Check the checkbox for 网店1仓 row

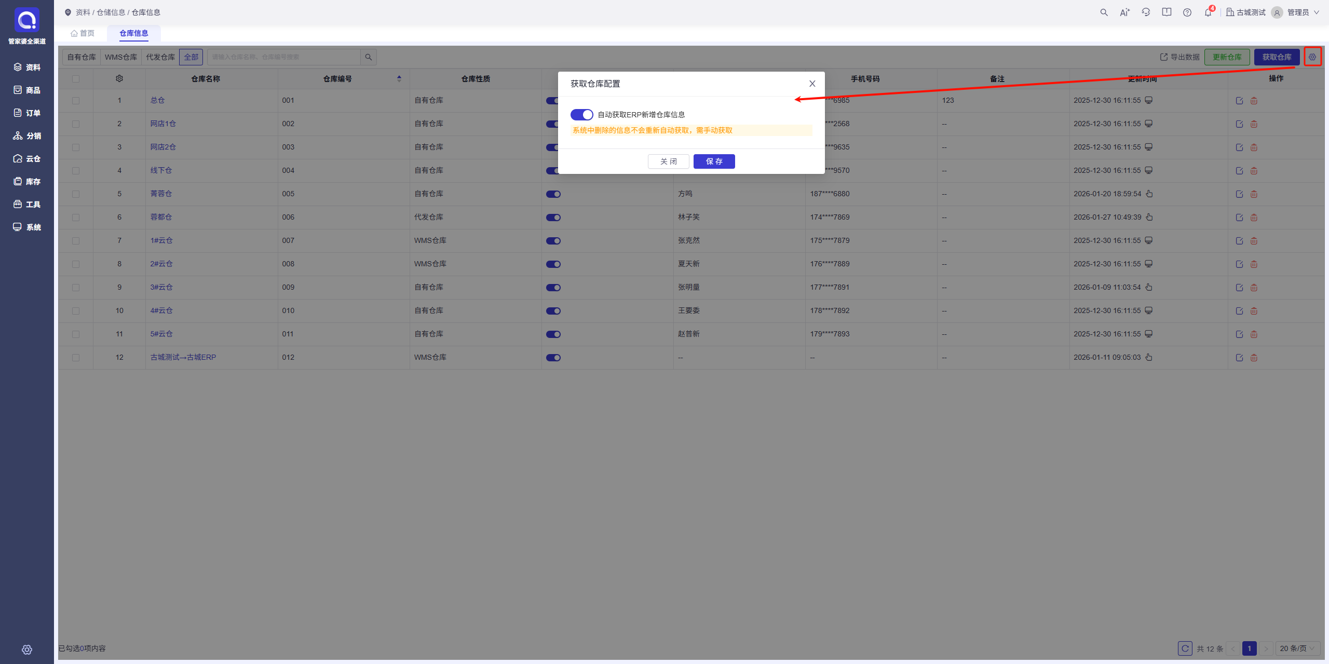[76, 124]
